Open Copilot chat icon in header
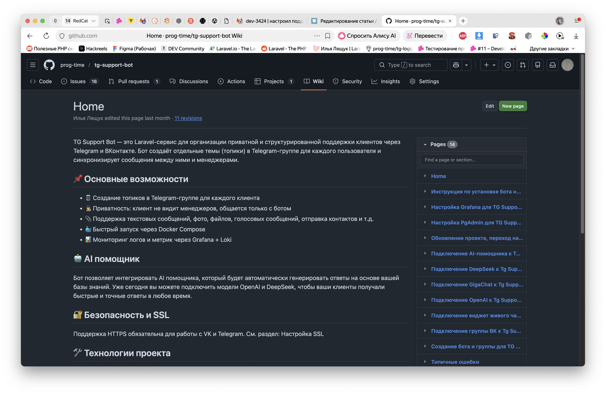The width and height of the screenshot is (606, 394). click(456, 65)
